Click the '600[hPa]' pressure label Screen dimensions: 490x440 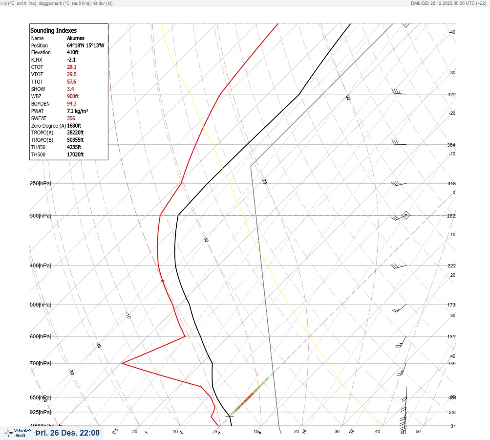point(41,336)
